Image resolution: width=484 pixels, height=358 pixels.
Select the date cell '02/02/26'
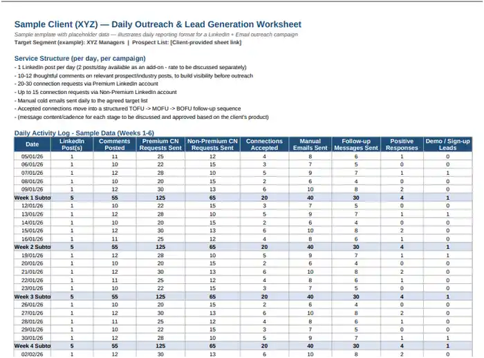(x=32, y=355)
